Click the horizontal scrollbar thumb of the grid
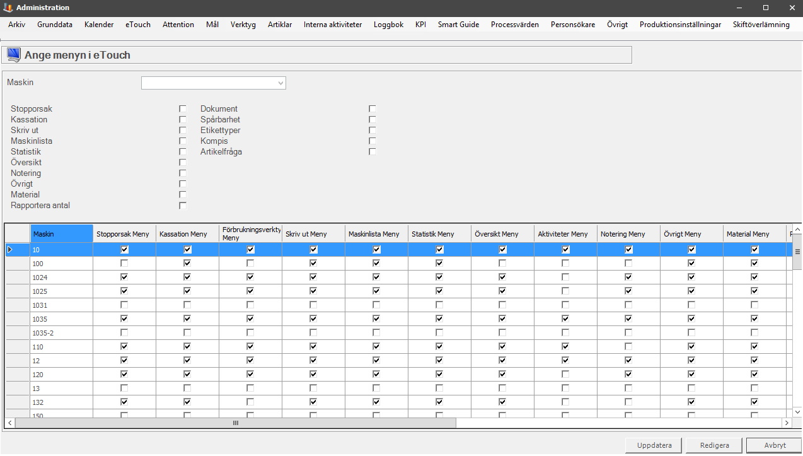Screen dimensions: 803x456 coord(236,423)
